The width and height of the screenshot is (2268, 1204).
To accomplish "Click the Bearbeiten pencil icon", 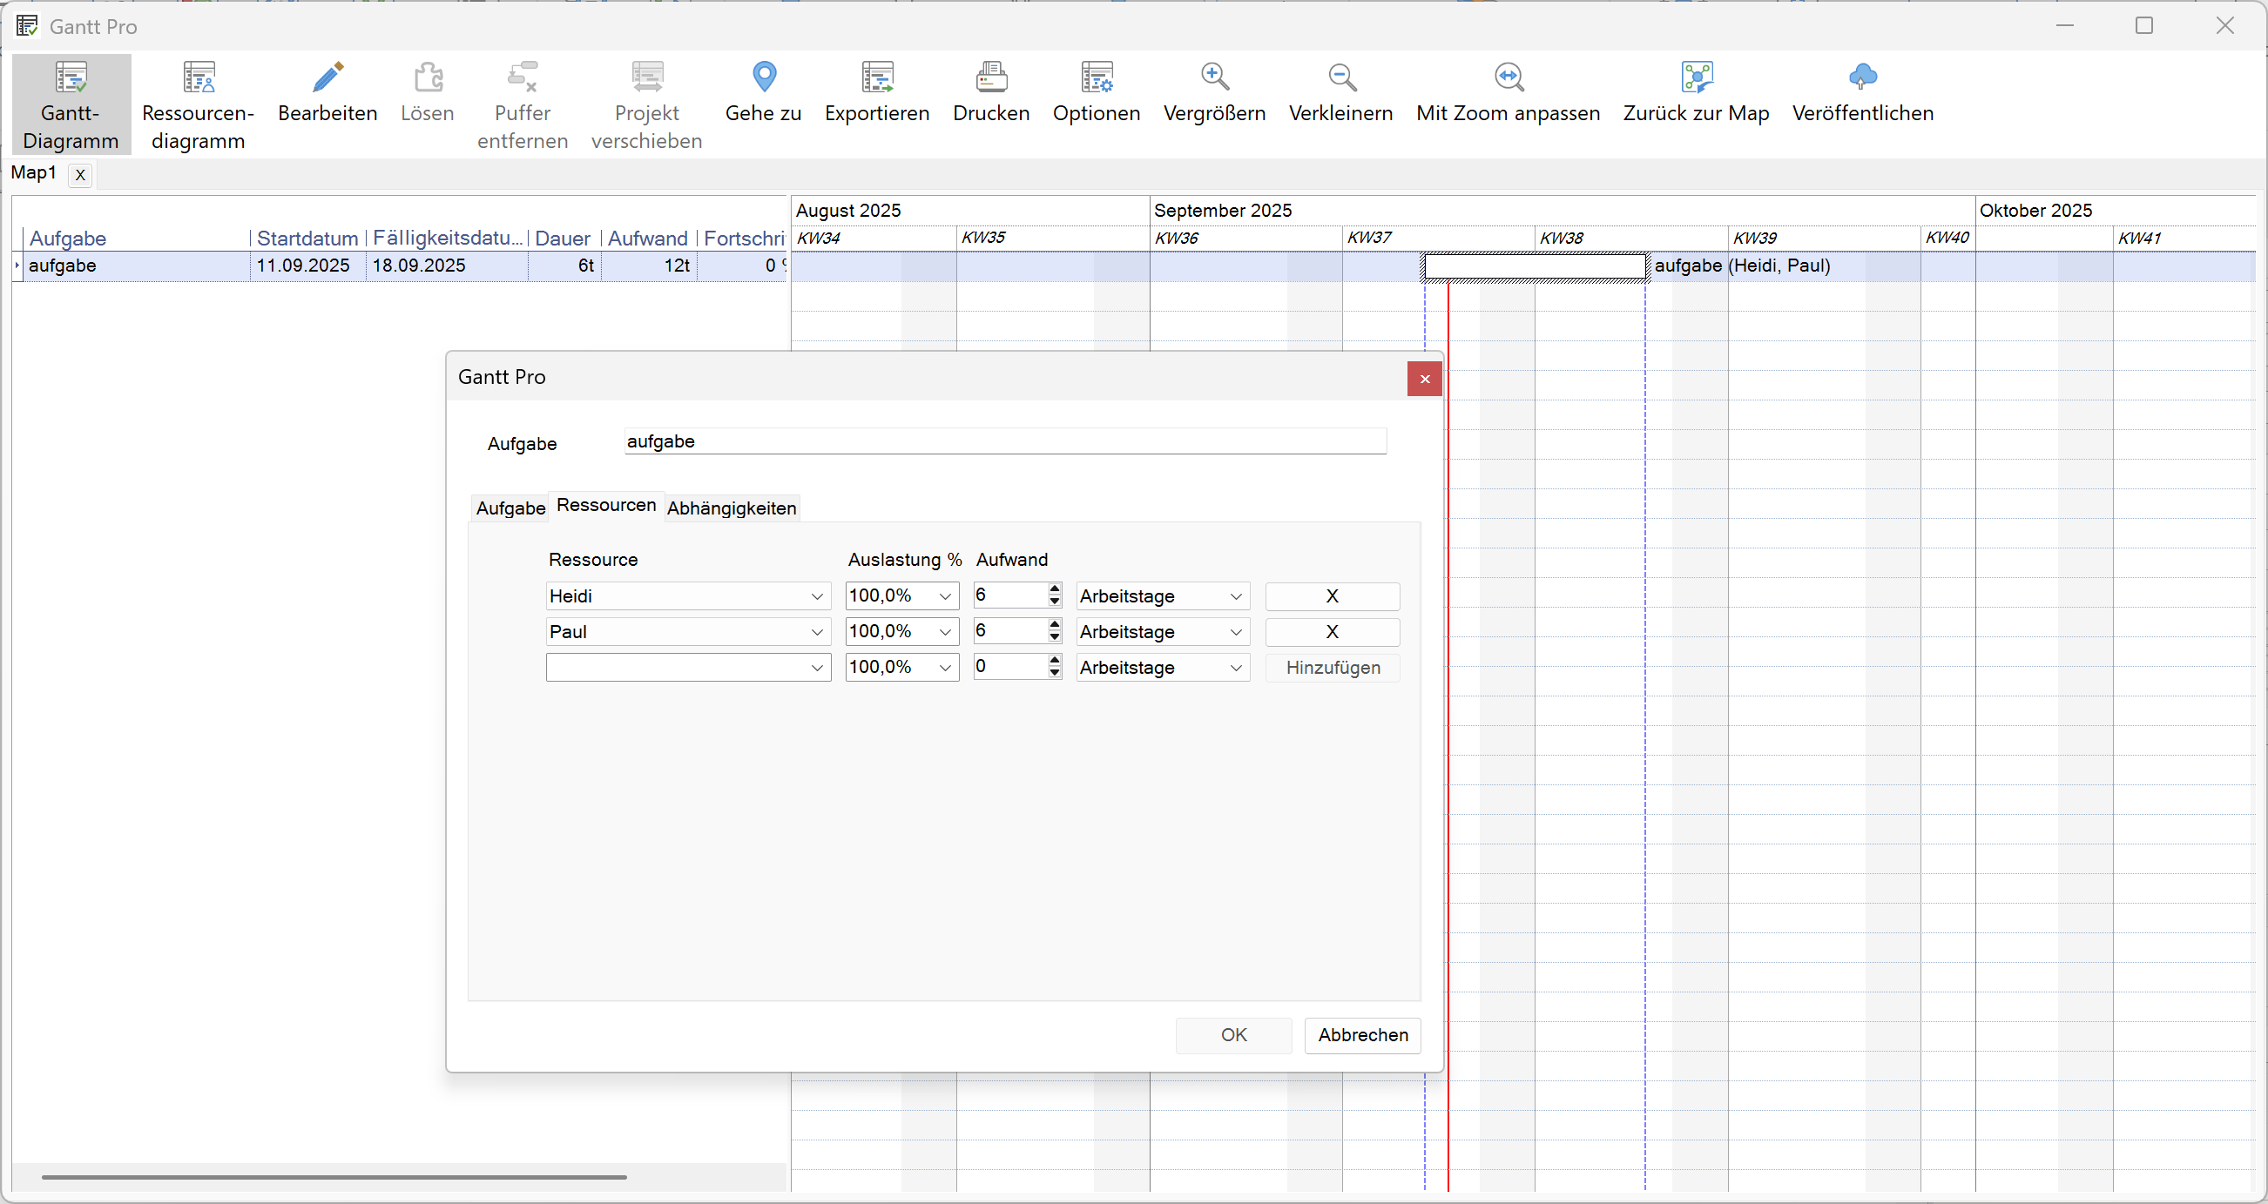I will (327, 77).
